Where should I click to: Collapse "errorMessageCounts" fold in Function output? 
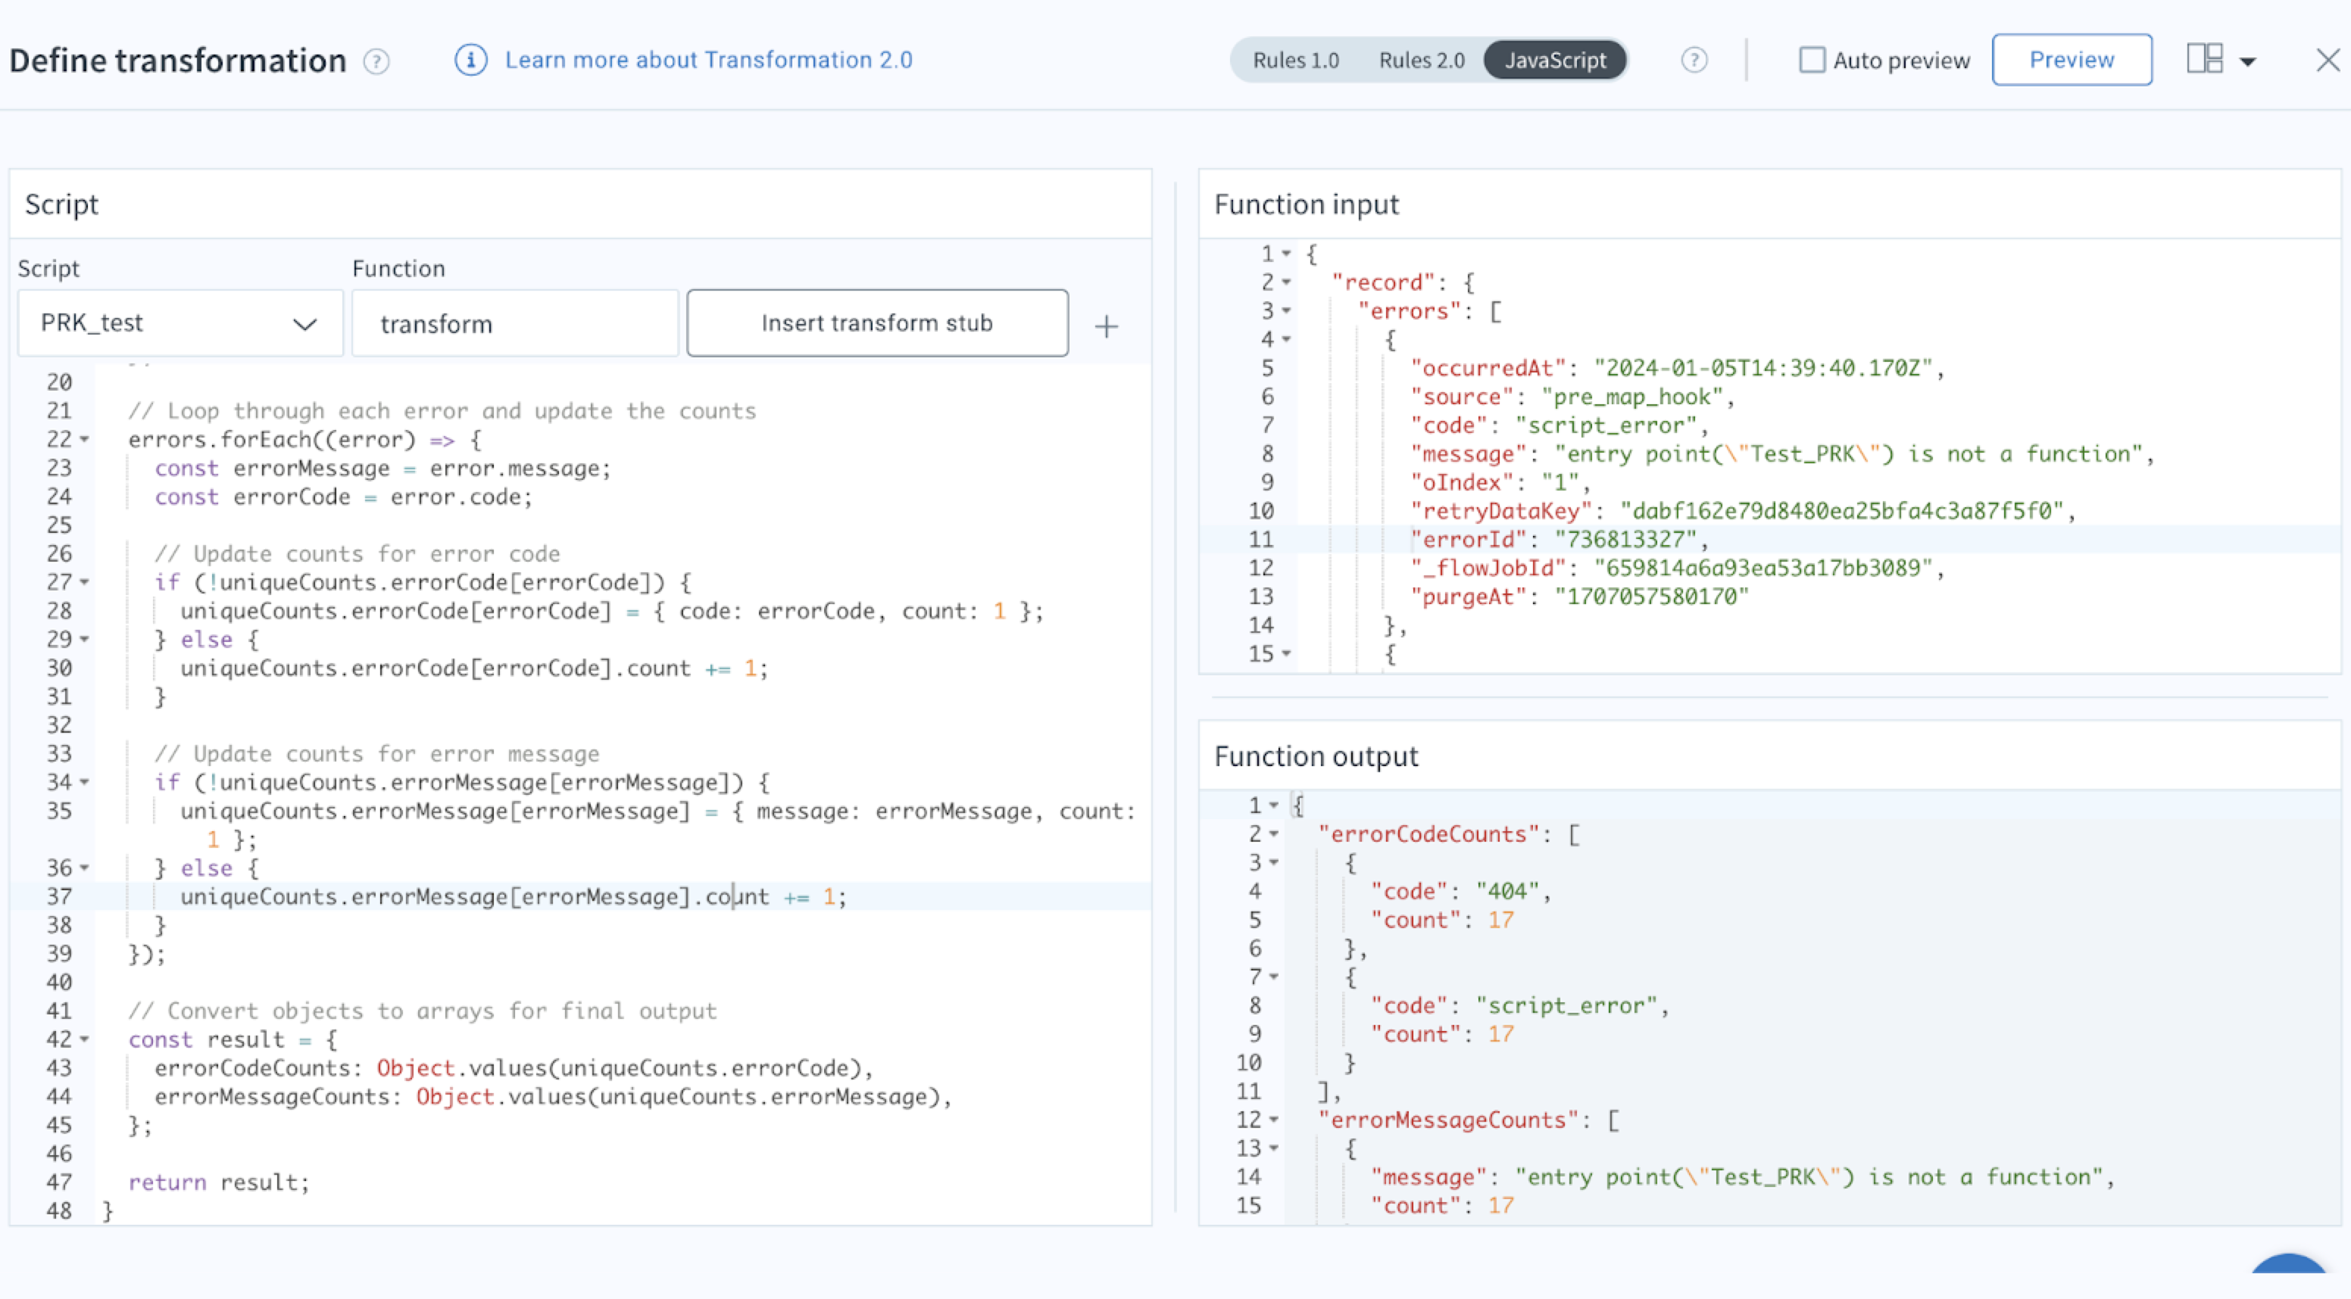click(x=1273, y=1120)
